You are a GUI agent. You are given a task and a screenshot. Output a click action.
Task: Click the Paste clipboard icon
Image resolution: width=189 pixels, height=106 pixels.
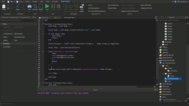click(x=4, y=6)
